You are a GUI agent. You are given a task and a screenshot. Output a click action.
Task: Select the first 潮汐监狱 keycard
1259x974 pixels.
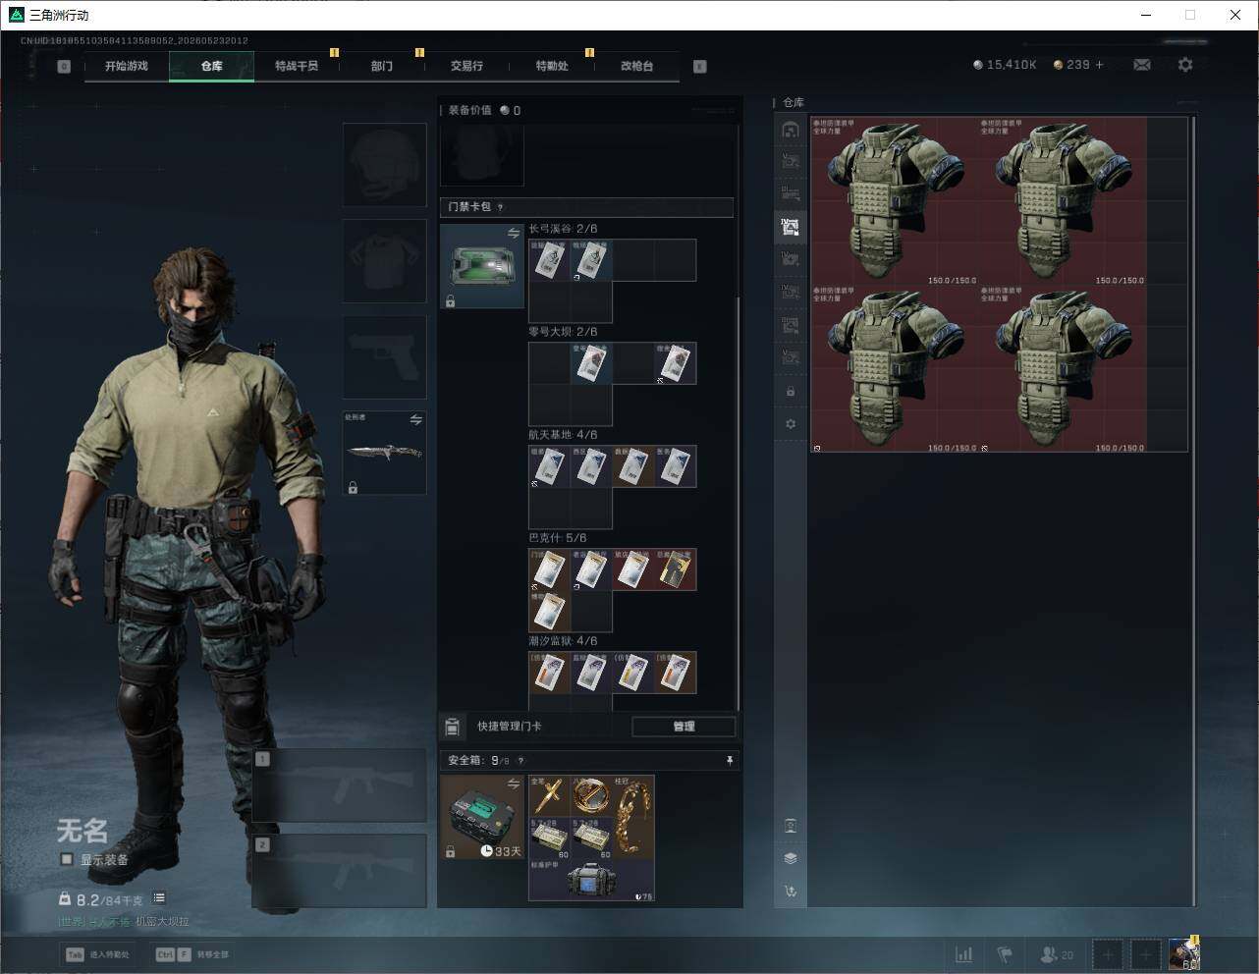pyautogui.click(x=550, y=673)
